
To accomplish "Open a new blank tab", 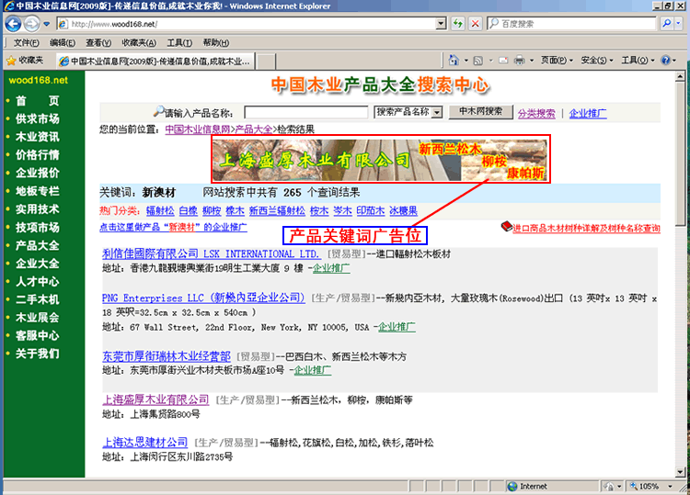I will (266, 61).
